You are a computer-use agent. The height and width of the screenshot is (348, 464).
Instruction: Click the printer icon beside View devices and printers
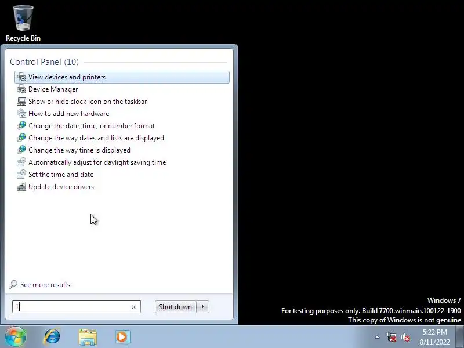pyautogui.click(x=21, y=77)
